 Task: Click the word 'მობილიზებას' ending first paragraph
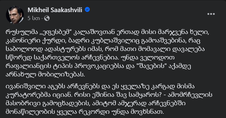point(61,74)
